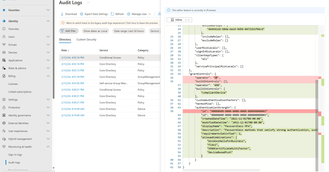Collapse the Monitoring & health chevron
Image resolution: width=329 pixels, height=172 pixels.
pos(48,147)
